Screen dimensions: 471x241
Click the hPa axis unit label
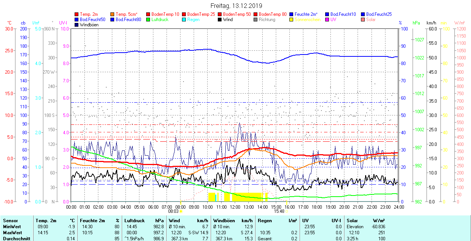click(416, 23)
